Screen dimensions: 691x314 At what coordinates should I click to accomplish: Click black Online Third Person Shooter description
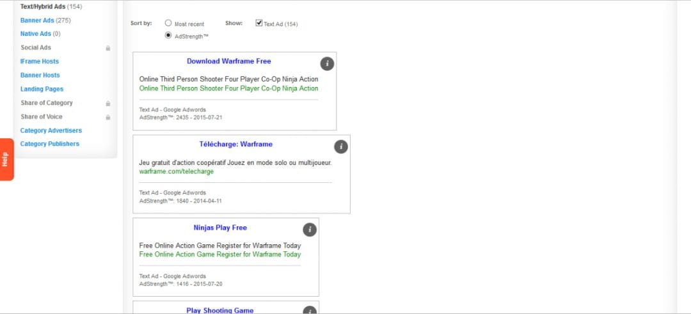pyautogui.click(x=228, y=79)
